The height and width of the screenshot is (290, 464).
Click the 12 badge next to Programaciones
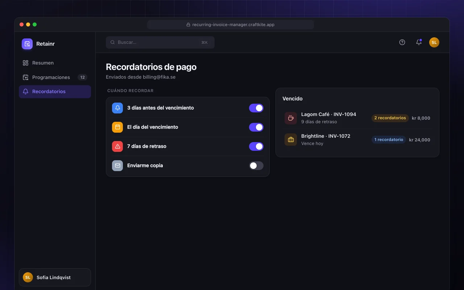coord(83,77)
